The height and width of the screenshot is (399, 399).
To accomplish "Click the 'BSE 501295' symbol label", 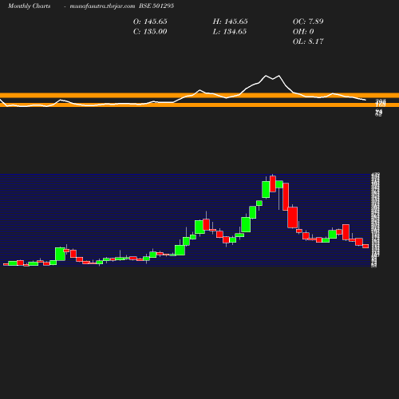I will pyautogui.click(x=156, y=6).
